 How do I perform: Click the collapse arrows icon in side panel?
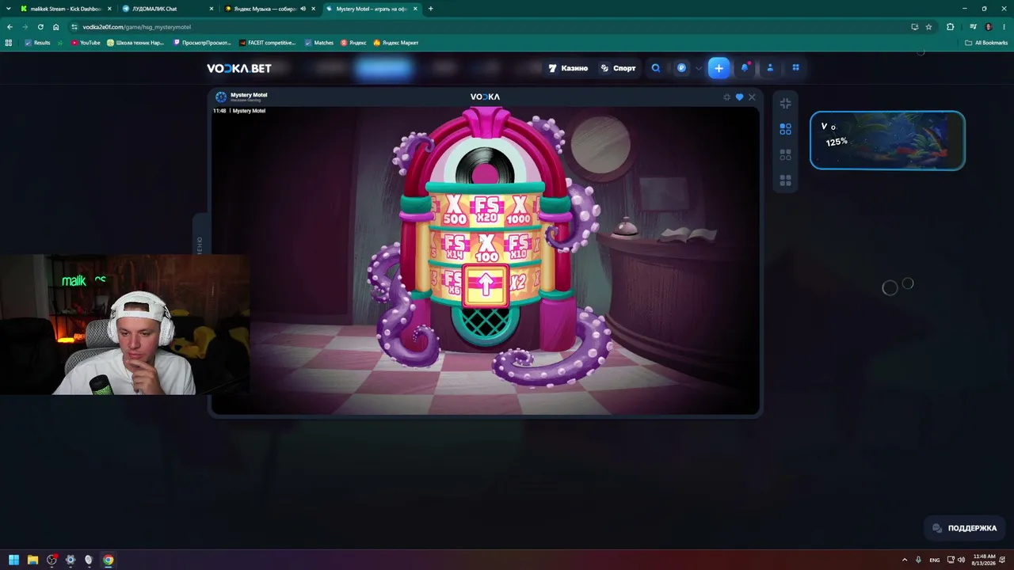pos(785,103)
